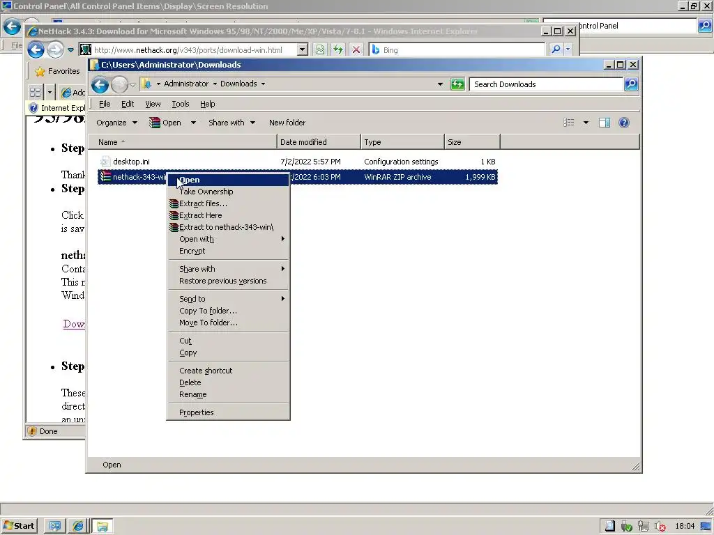
Task: Click Favorites star in Internet Explorer
Action: point(40,72)
